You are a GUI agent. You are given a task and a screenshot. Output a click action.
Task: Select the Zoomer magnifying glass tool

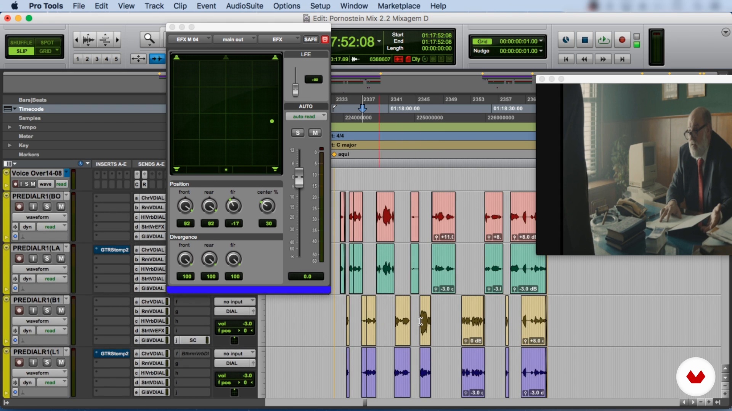pos(149,39)
